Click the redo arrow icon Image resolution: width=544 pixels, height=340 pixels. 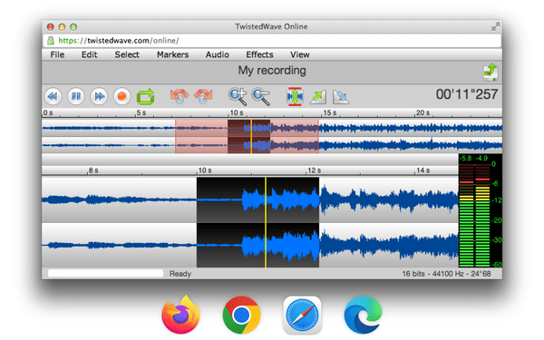pyautogui.click(x=203, y=96)
